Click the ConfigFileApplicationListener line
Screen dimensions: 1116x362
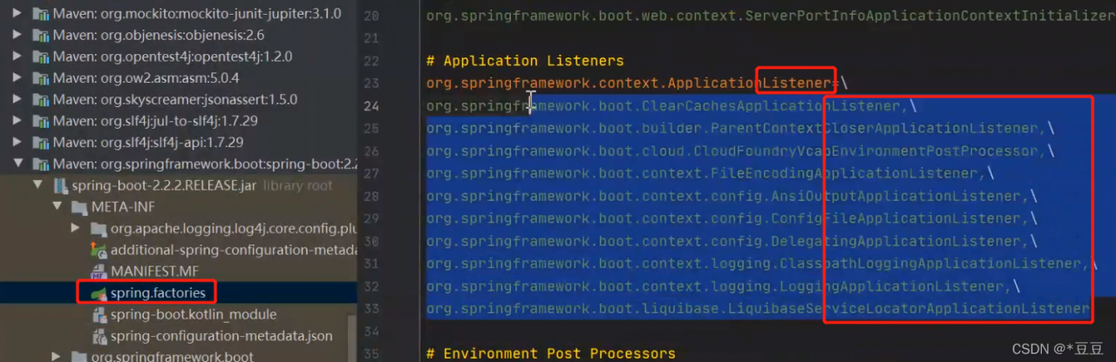(732, 218)
